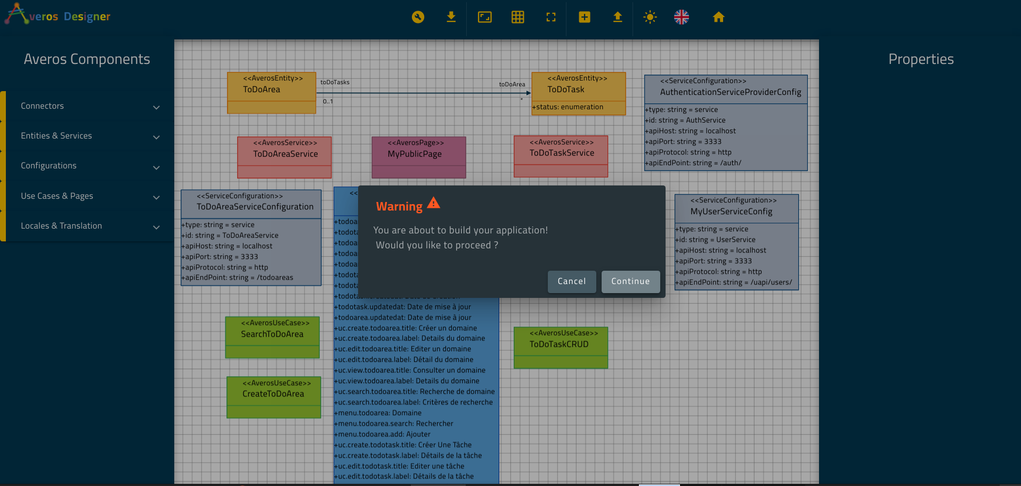Click the wrench build icon

click(x=418, y=17)
